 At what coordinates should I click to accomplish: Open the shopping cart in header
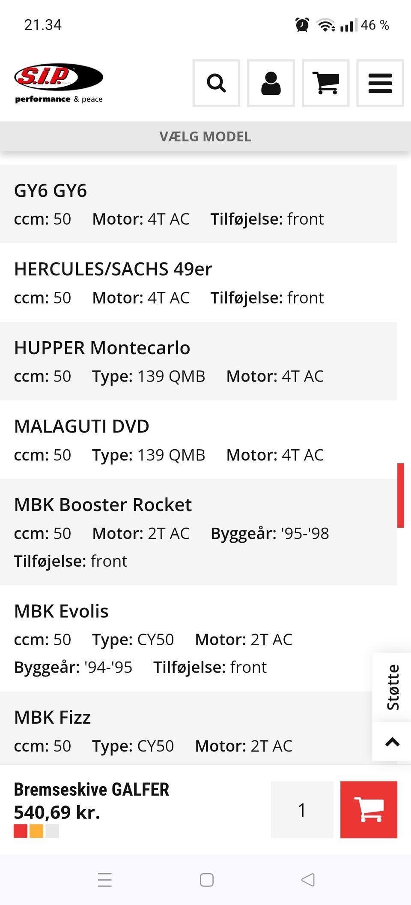325,83
